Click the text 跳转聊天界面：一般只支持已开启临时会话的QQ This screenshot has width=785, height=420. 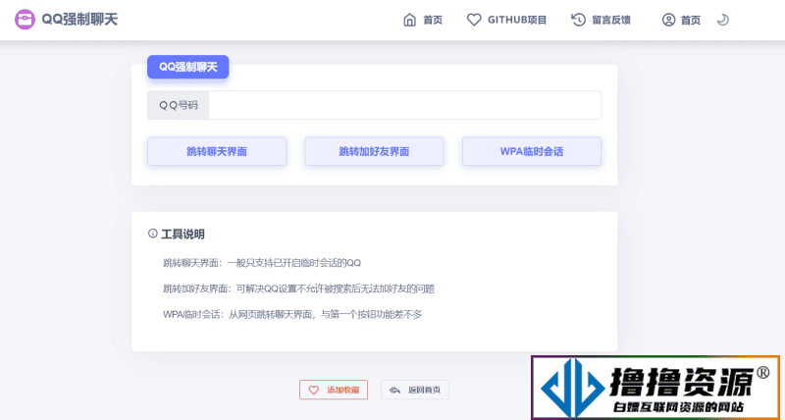click(262, 263)
